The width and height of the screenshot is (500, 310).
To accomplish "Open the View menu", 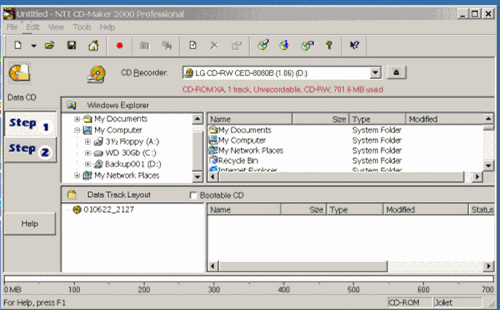I will click(x=56, y=27).
